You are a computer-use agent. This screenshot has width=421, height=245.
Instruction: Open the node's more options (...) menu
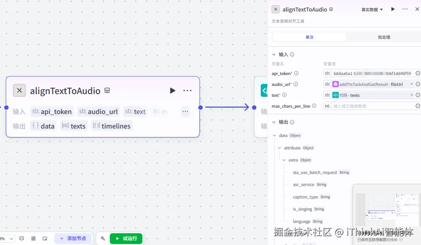click(x=187, y=91)
